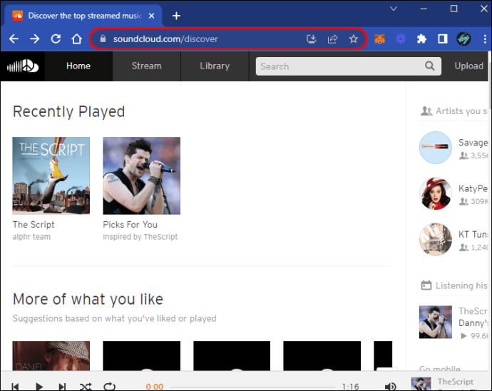This screenshot has height=391, width=492.
Task: Click the playback progress bar
Action: pos(250,386)
